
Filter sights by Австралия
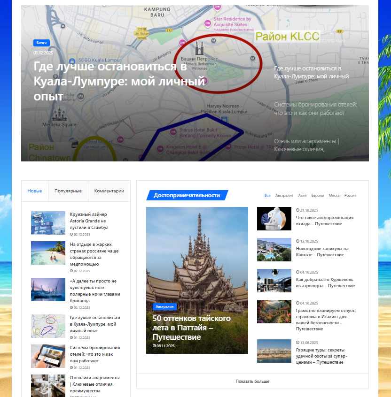[284, 196]
